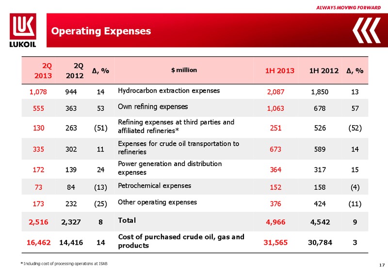Select the value "1,063" in Own refining row
This screenshot has height=269, width=388.
(x=275, y=108)
